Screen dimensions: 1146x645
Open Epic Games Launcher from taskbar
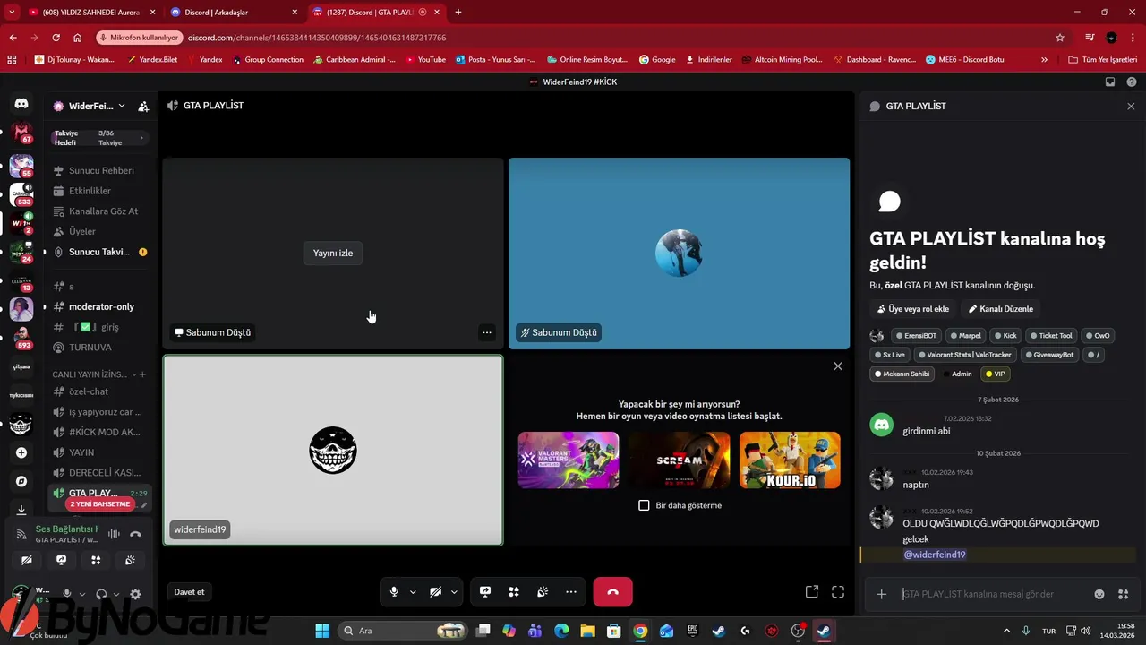point(692,631)
